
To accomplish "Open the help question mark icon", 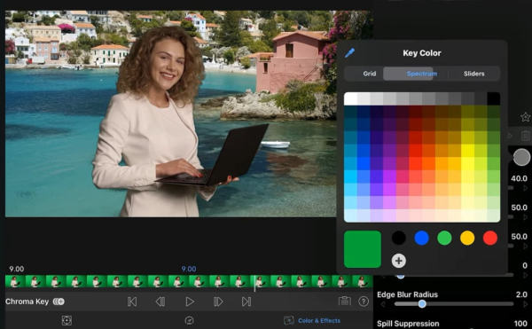I will [364, 302].
